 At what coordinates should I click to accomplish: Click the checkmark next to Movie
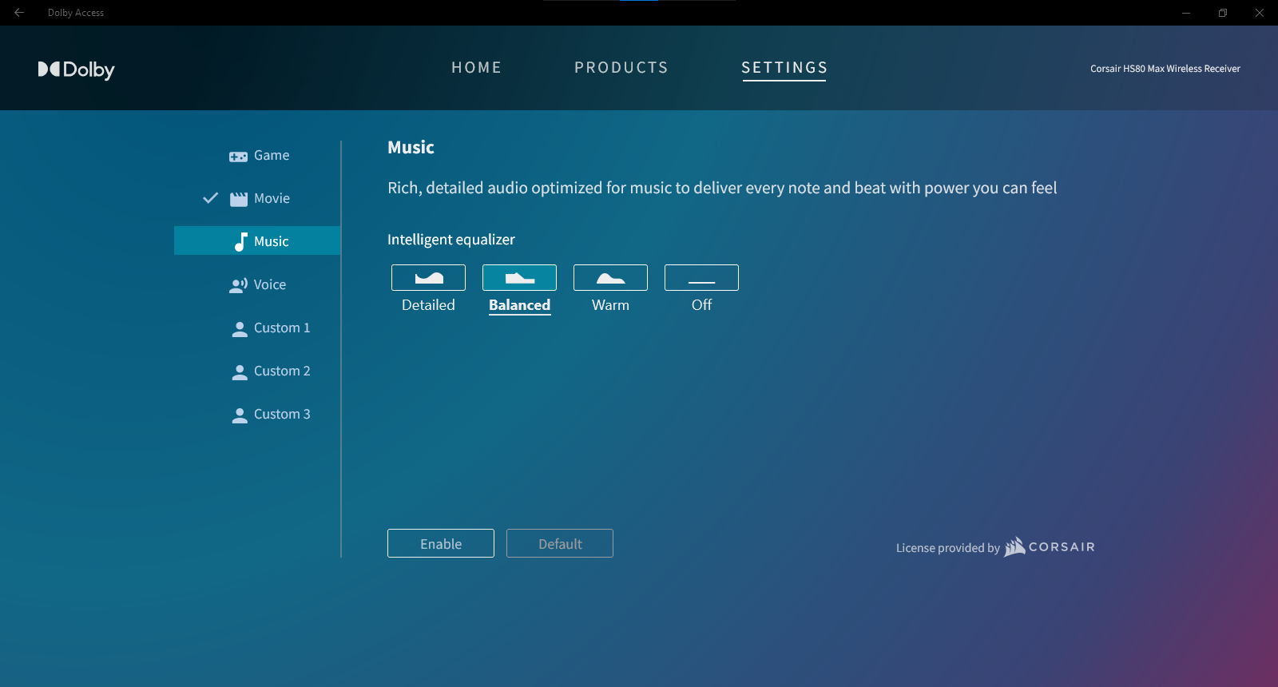point(211,198)
